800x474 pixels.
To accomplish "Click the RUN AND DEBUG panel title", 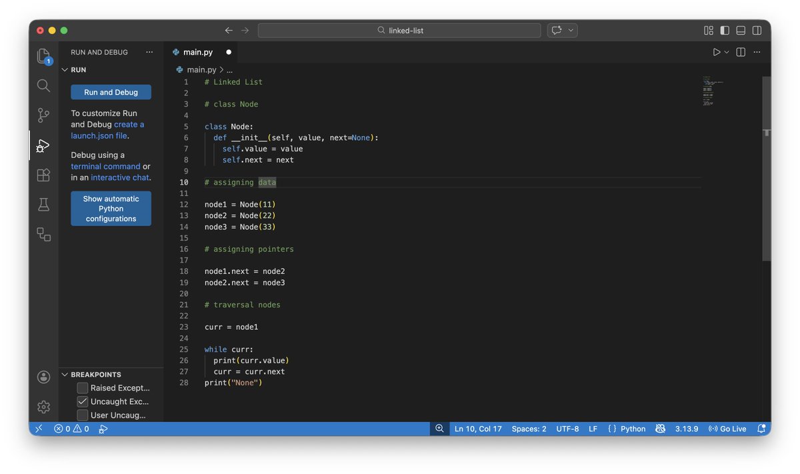I will 99,52.
